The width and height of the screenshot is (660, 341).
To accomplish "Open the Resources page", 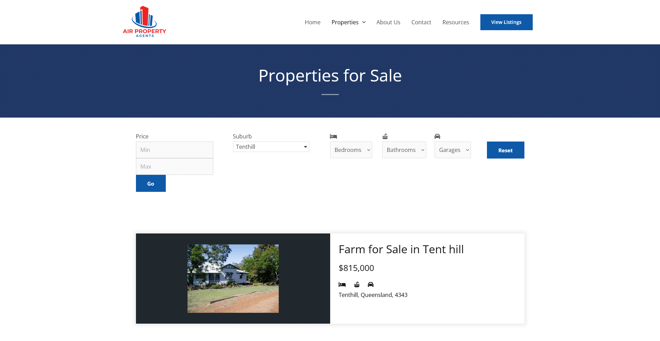I will [x=455, y=22].
